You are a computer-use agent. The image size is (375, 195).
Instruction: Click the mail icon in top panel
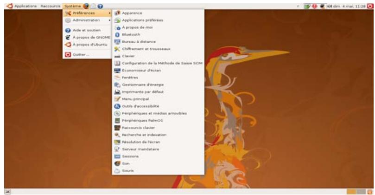[x=93, y=6]
